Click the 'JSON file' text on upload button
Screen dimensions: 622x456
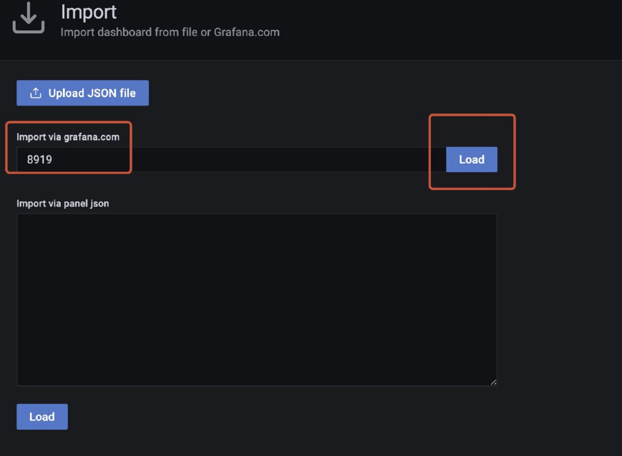pyautogui.click(x=112, y=93)
